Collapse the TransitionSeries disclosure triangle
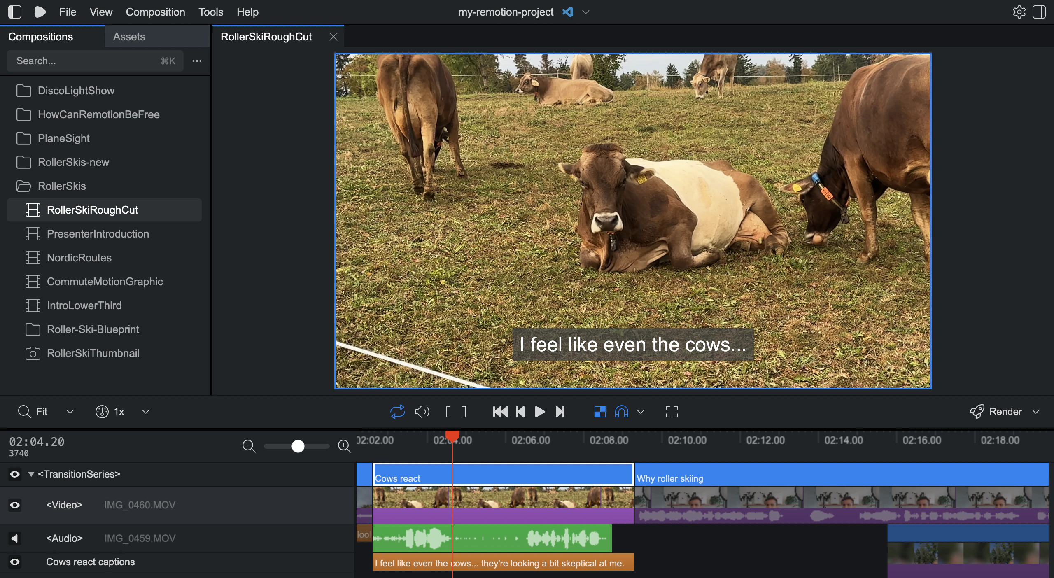 pyautogui.click(x=31, y=474)
